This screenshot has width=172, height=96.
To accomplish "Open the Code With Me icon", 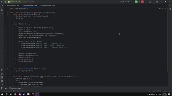I will (x=150, y=2).
